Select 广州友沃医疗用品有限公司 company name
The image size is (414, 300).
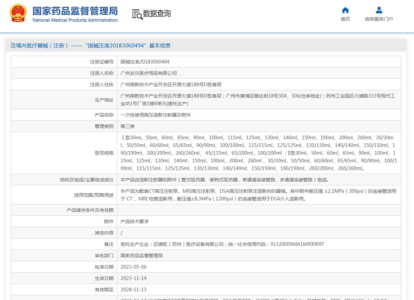click(x=149, y=73)
